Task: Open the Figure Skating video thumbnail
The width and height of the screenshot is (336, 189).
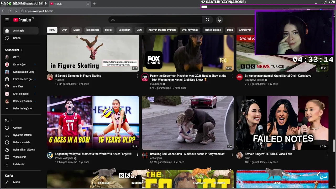Action: coord(93,53)
